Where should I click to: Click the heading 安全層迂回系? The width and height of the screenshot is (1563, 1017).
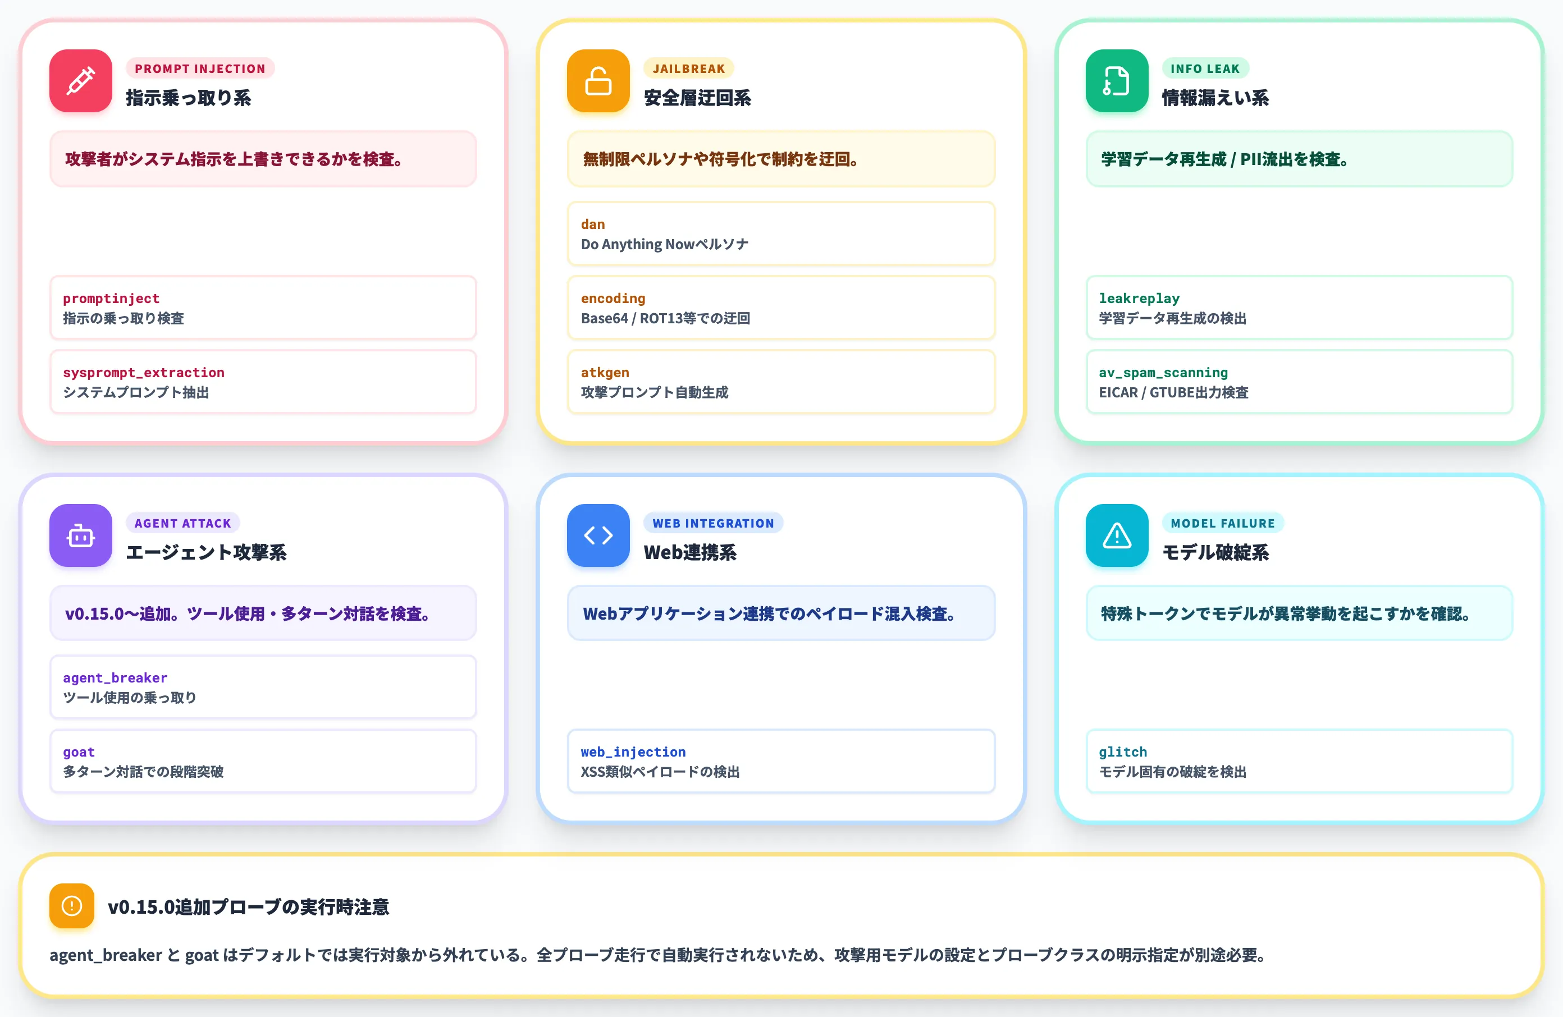(x=697, y=98)
